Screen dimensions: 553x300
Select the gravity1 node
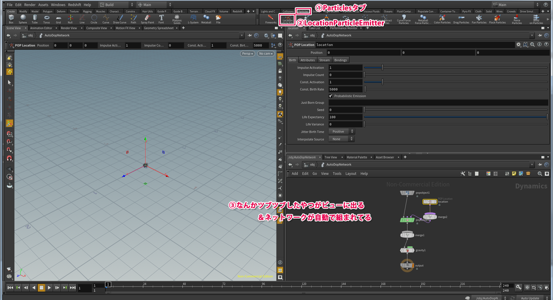(x=407, y=250)
